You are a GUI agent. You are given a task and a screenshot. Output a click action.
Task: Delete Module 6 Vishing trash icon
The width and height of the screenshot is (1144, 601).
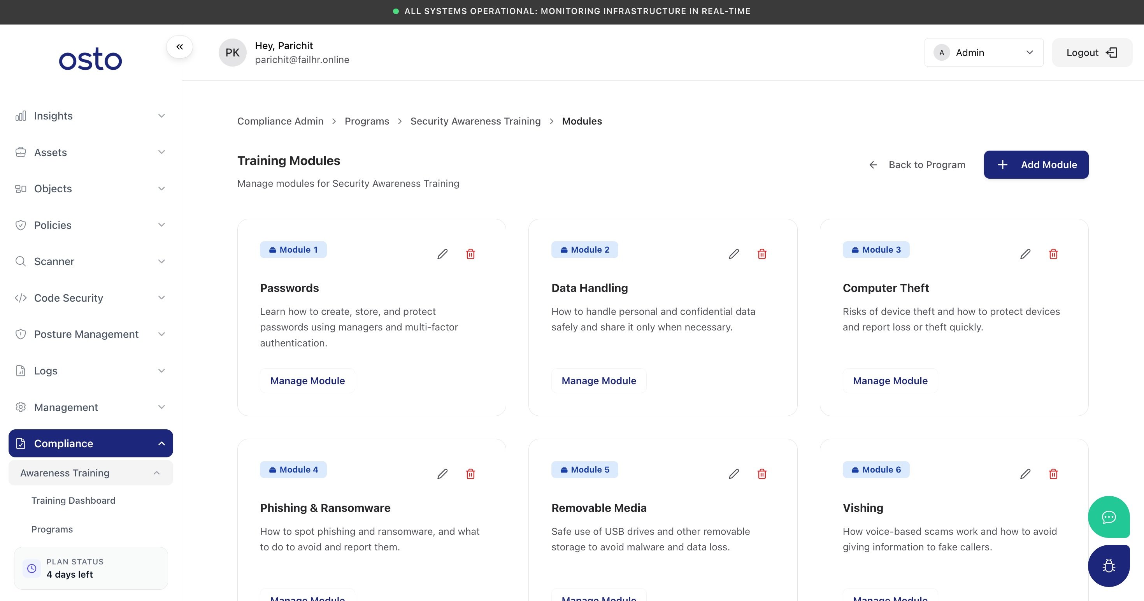[1053, 474]
